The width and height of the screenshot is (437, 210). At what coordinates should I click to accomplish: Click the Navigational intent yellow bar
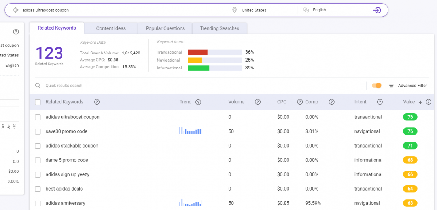[195, 60]
